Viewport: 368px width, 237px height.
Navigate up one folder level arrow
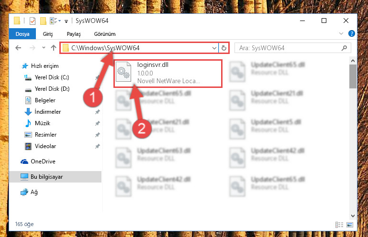[54, 48]
